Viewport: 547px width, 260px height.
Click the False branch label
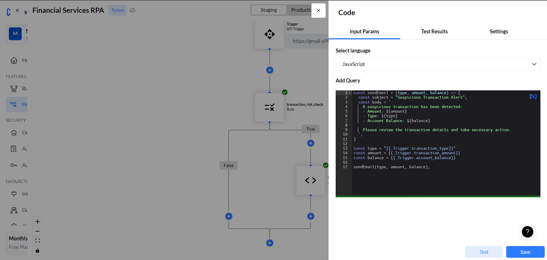228,166
